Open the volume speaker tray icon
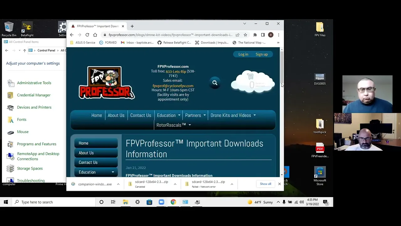401x226 pixels. tap(302, 202)
